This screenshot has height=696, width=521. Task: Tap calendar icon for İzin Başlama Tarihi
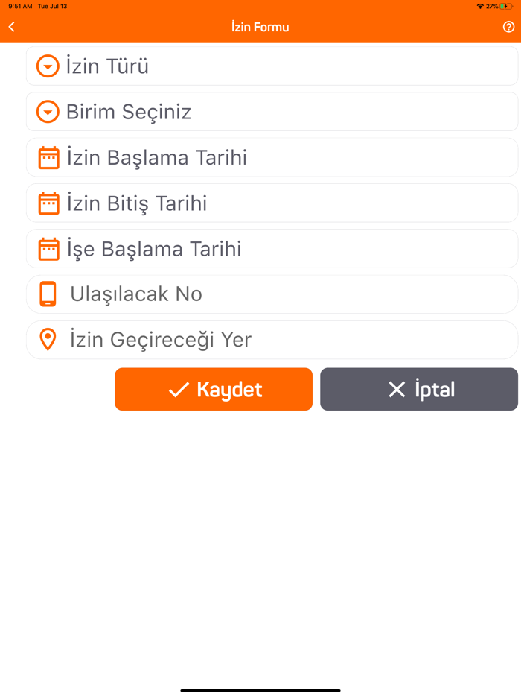[48, 158]
